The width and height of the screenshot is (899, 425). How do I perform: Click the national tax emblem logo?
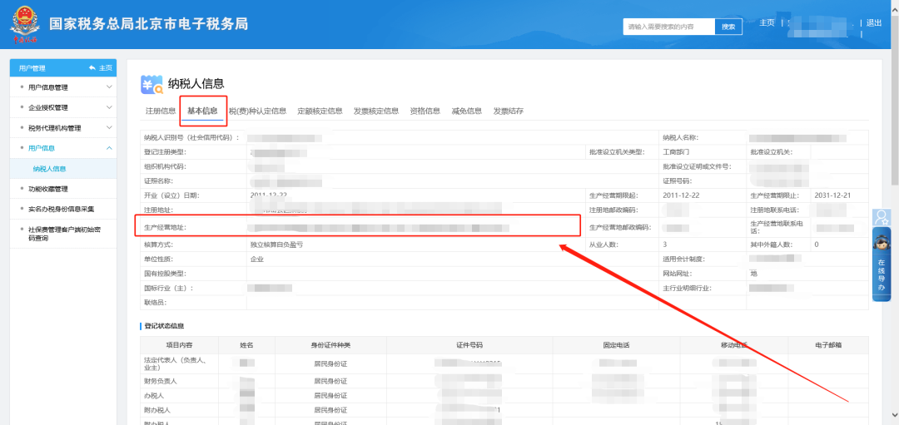(x=25, y=26)
